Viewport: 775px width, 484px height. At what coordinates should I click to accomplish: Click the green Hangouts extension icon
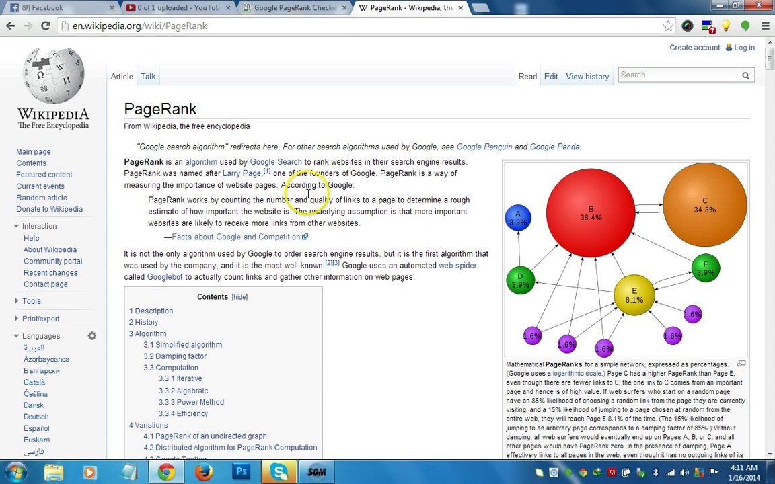(745, 26)
